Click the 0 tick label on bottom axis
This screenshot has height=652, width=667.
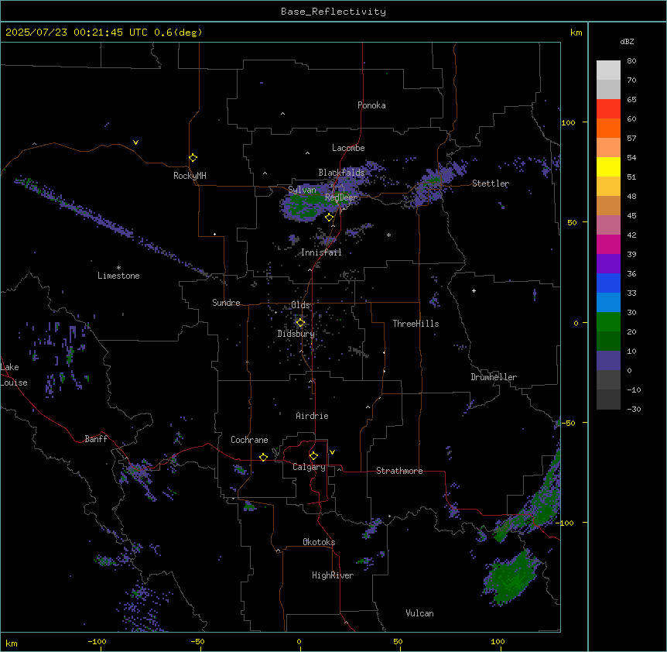click(299, 641)
